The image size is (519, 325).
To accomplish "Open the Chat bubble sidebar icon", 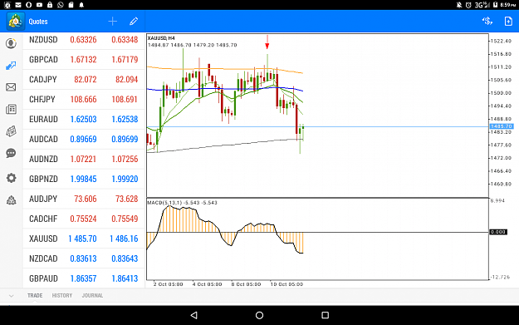I will coord(11,153).
